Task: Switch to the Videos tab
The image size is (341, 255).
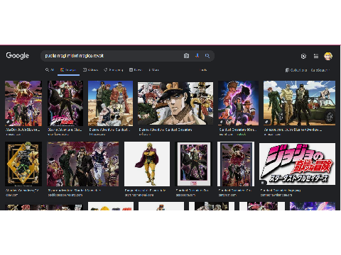Action: [x=90, y=70]
